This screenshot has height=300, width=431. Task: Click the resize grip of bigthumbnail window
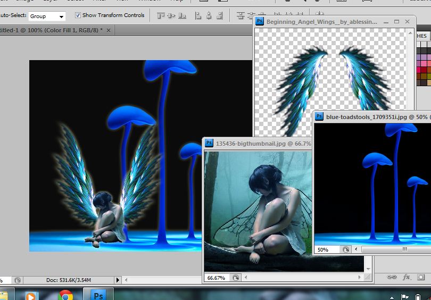click(x=368, y=278)
